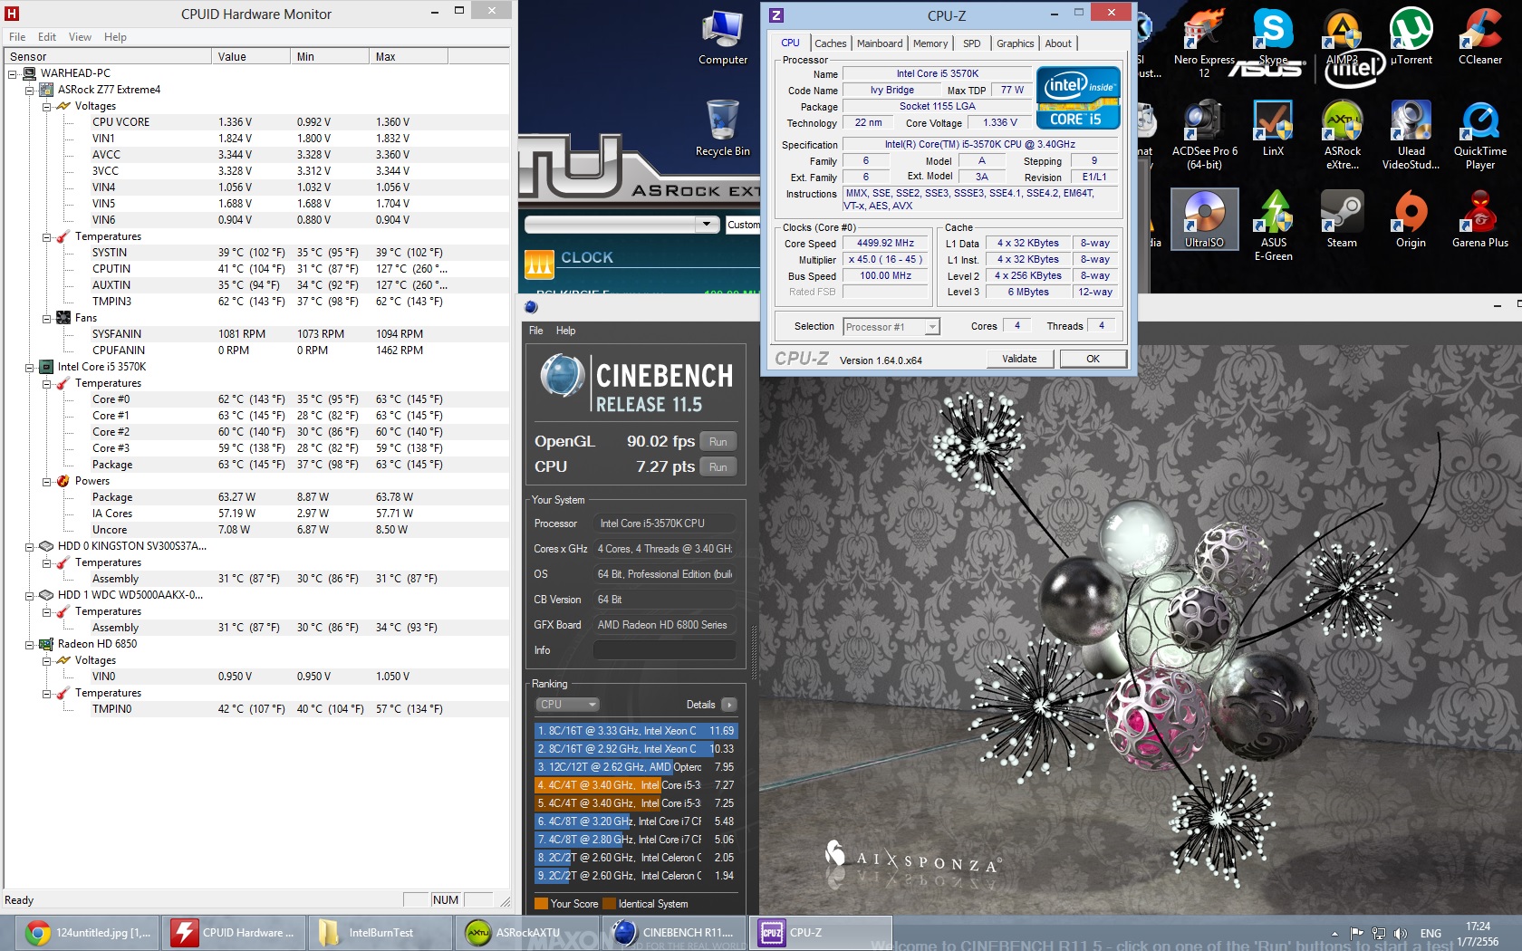Click OK in the CPU-Z window
Viewport: 1522px width, 951px height.
point(1093,359)
